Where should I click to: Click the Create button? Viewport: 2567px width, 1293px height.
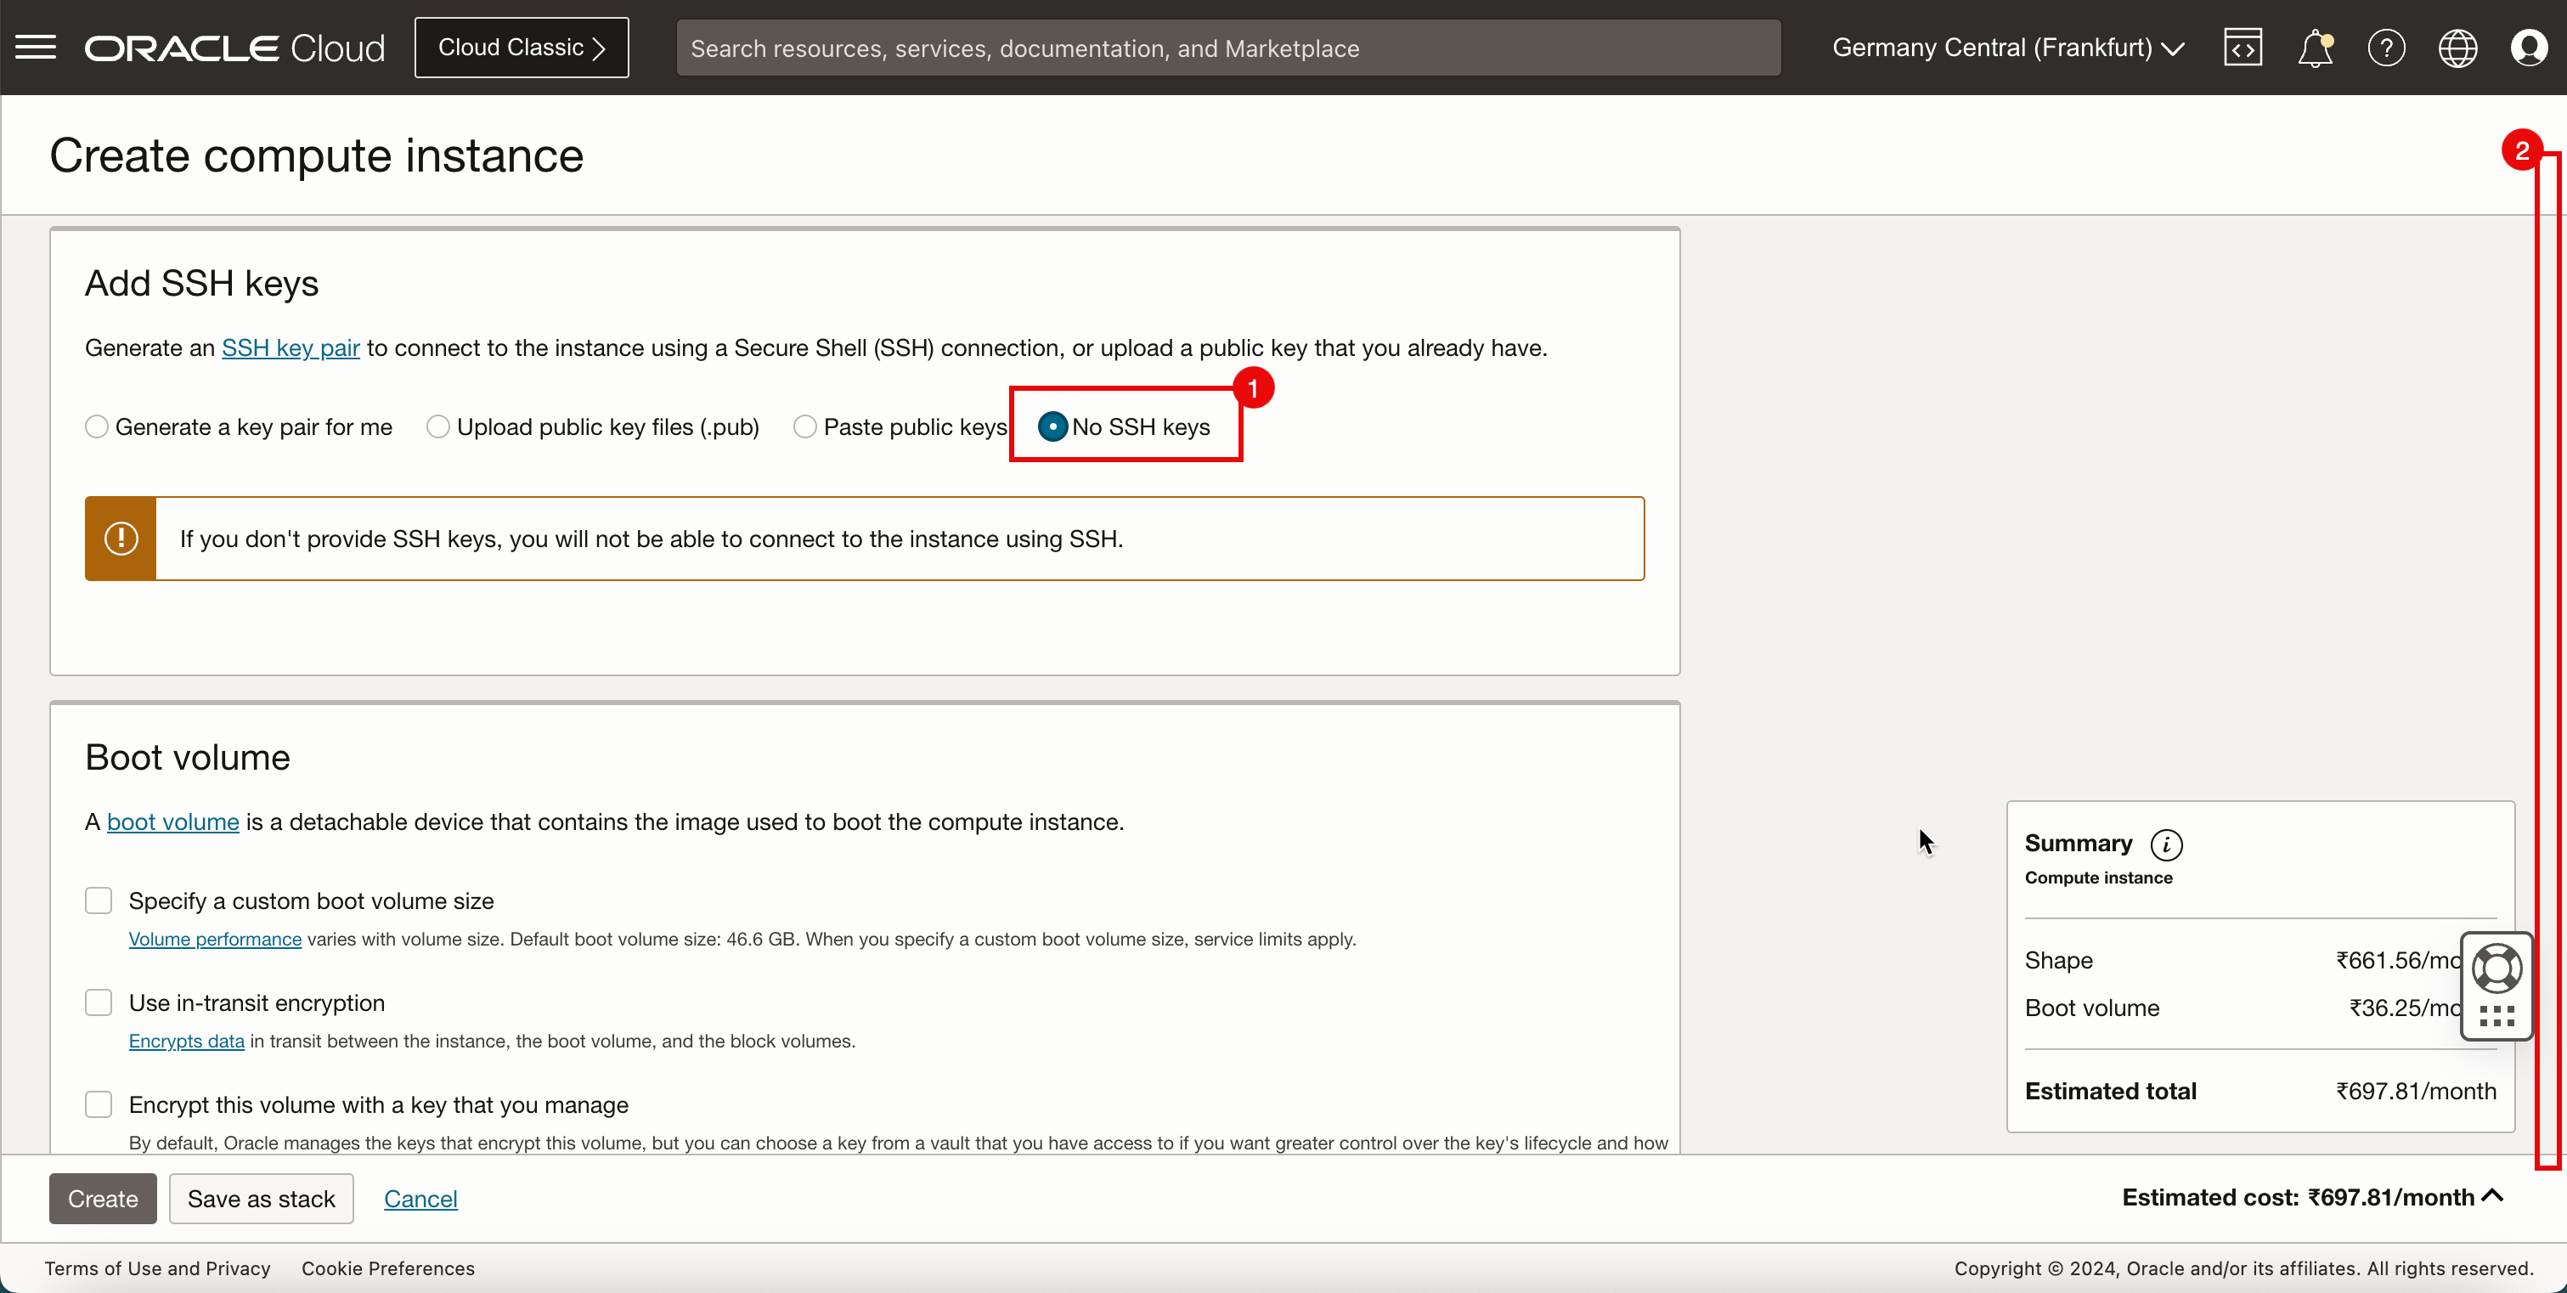tap(103, 1199)
